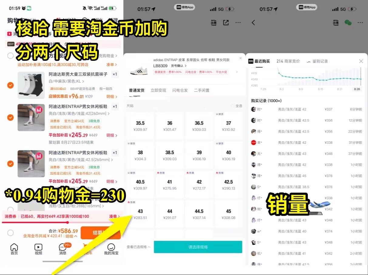The width and height of the screenshot is (368, 275).
Task: Switch to 立即变现 tab
Action: [158, 90]
